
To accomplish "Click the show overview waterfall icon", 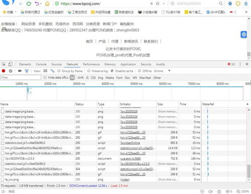I will click(52, 71).
